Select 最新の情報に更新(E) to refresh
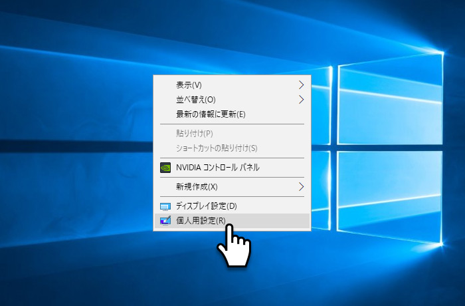The image size is (465, 306). 232,114
